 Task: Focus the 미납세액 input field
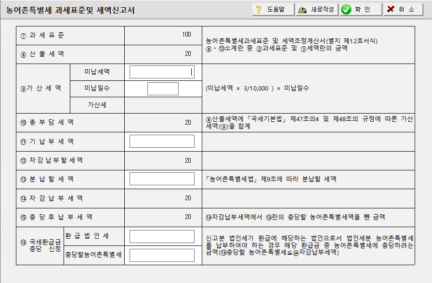click(x=162, y=72)
